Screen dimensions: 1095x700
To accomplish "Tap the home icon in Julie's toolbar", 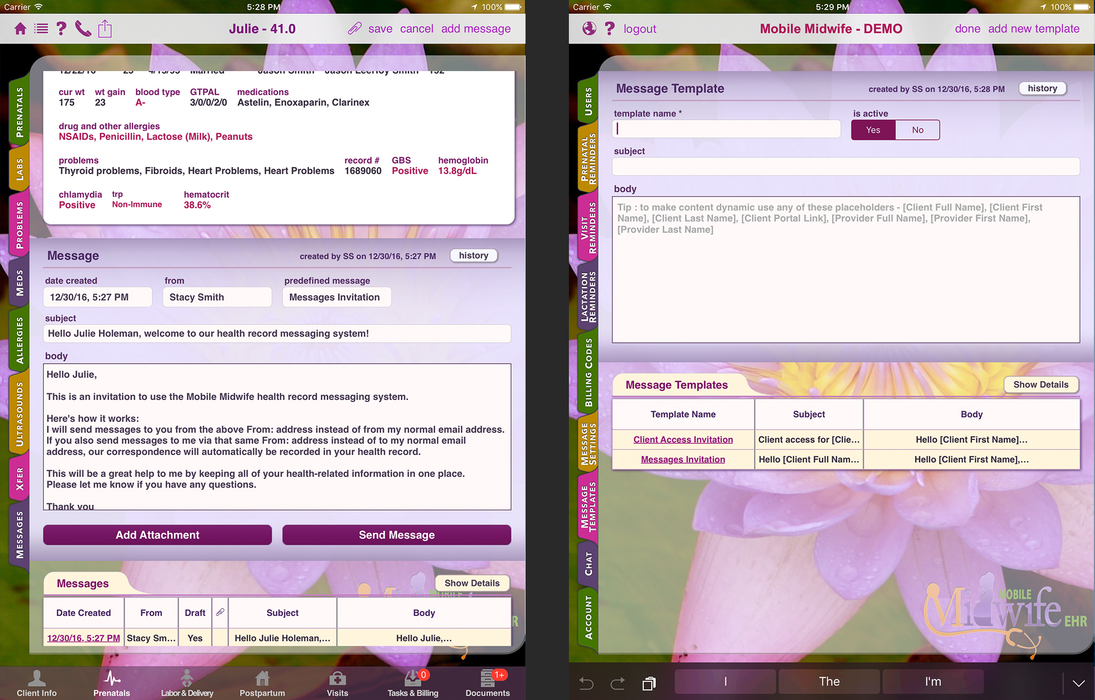I will [x=20, y=29].
